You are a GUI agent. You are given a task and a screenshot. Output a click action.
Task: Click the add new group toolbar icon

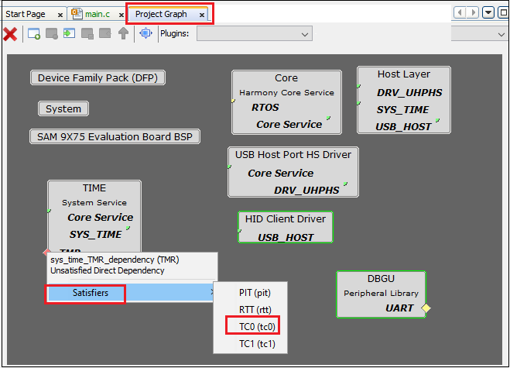34,33
